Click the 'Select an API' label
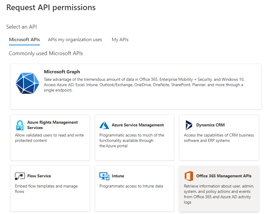Viewport: 267px width, 214px height. click(x=21, y=27)
